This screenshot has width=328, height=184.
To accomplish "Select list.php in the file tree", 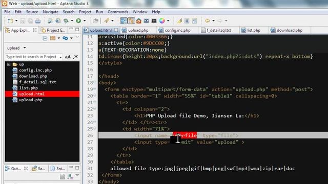I will click(28, 88).
